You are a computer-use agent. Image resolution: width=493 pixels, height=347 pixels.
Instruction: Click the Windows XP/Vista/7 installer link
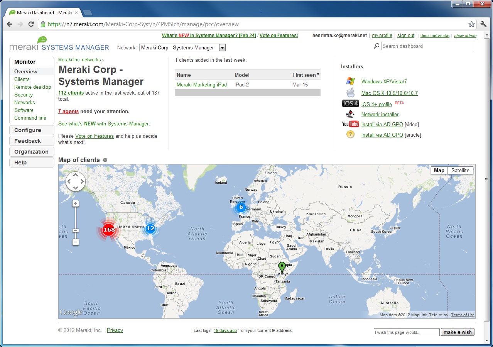(384, 81)
